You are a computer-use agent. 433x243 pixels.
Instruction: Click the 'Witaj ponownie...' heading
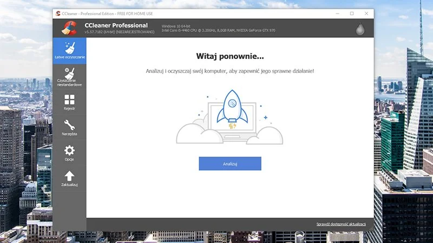[x=230, y=56]
